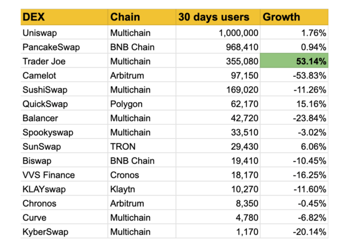Click the green highlighted 53.14% cell

click(x=294, y=61)
